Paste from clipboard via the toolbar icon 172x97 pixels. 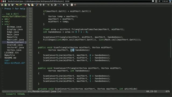point(32,5)
